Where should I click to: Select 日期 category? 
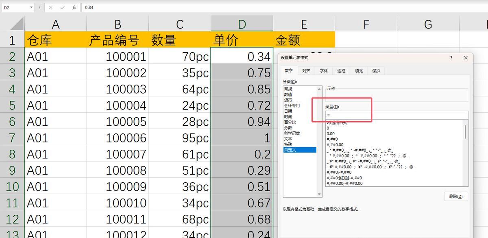pos(300,111)
